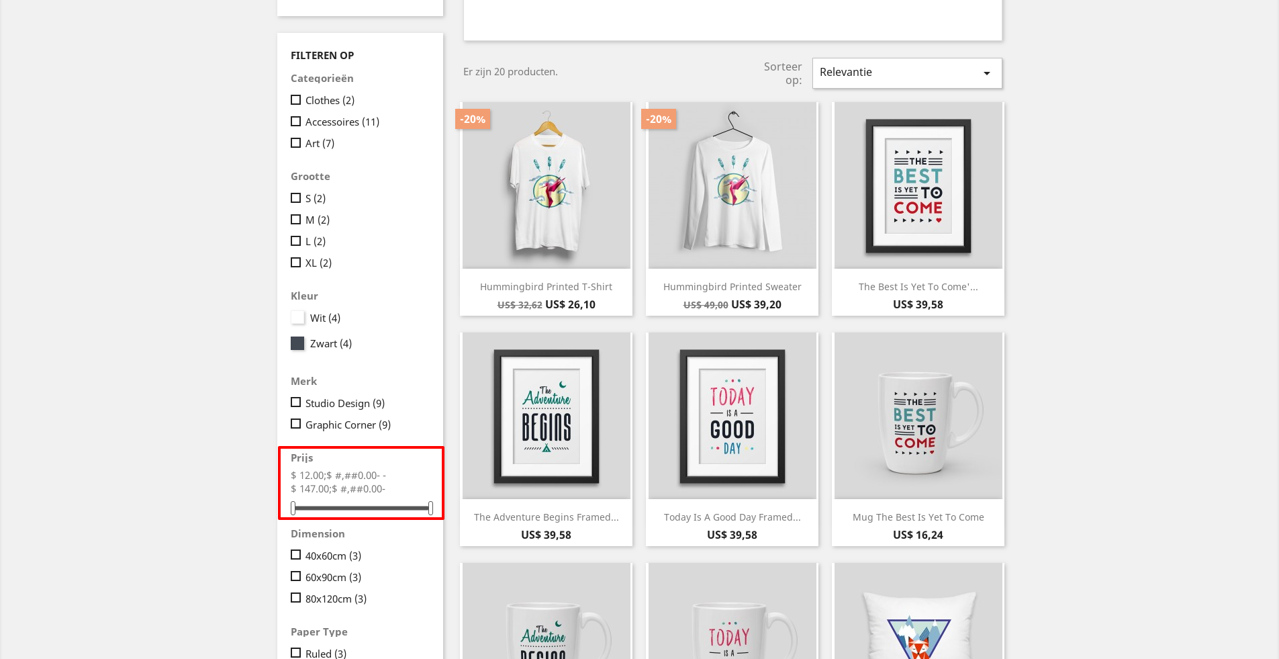Click the left price slider handle
Image resolution: width=1279 pixels, height=659 pixels.
click(293, 509)
